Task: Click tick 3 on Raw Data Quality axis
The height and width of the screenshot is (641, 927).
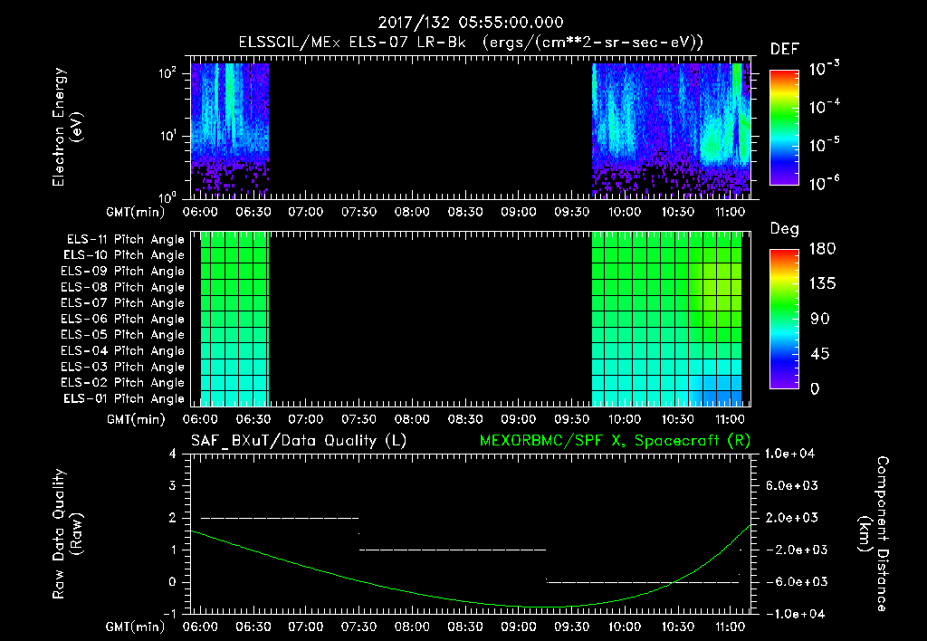Action: click(x=173, y=485)
